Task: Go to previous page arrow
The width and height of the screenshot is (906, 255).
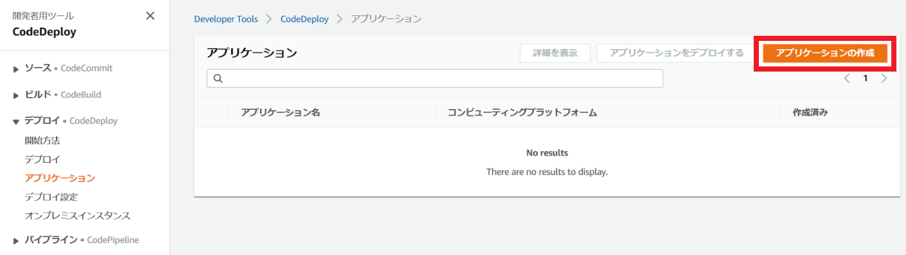Action: coord(847,79)
